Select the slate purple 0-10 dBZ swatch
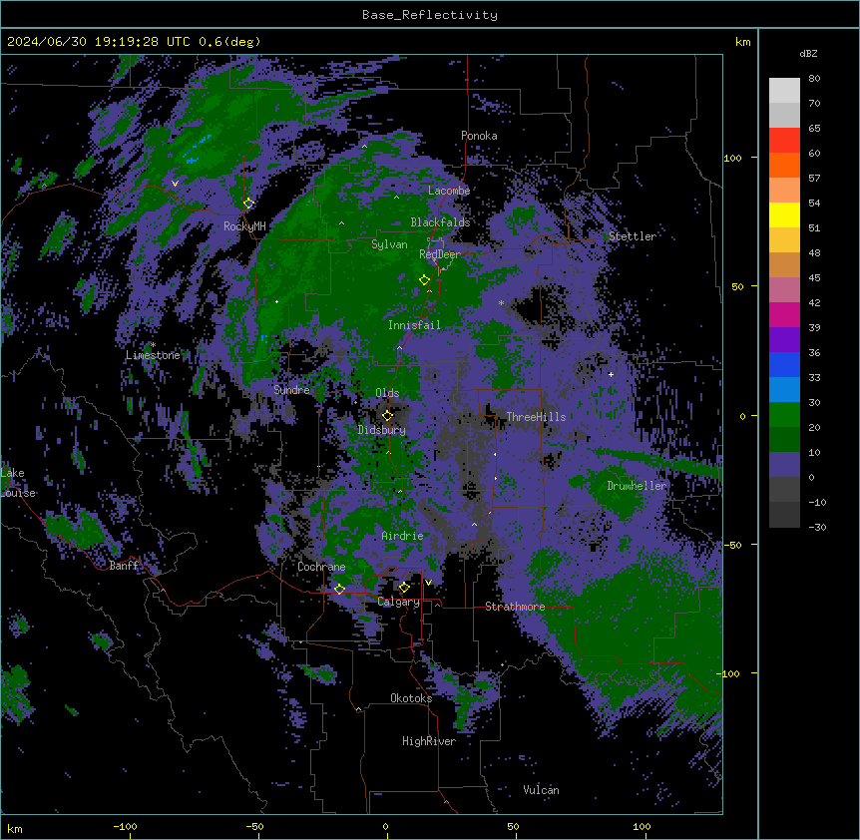Screen dimensions: 860x840 784,465
